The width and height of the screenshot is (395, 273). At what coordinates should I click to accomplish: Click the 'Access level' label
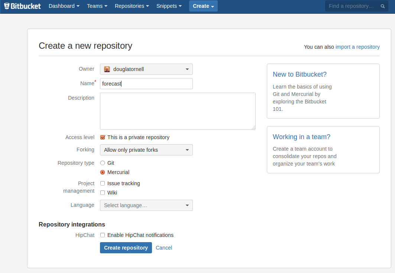coord(80,137)
